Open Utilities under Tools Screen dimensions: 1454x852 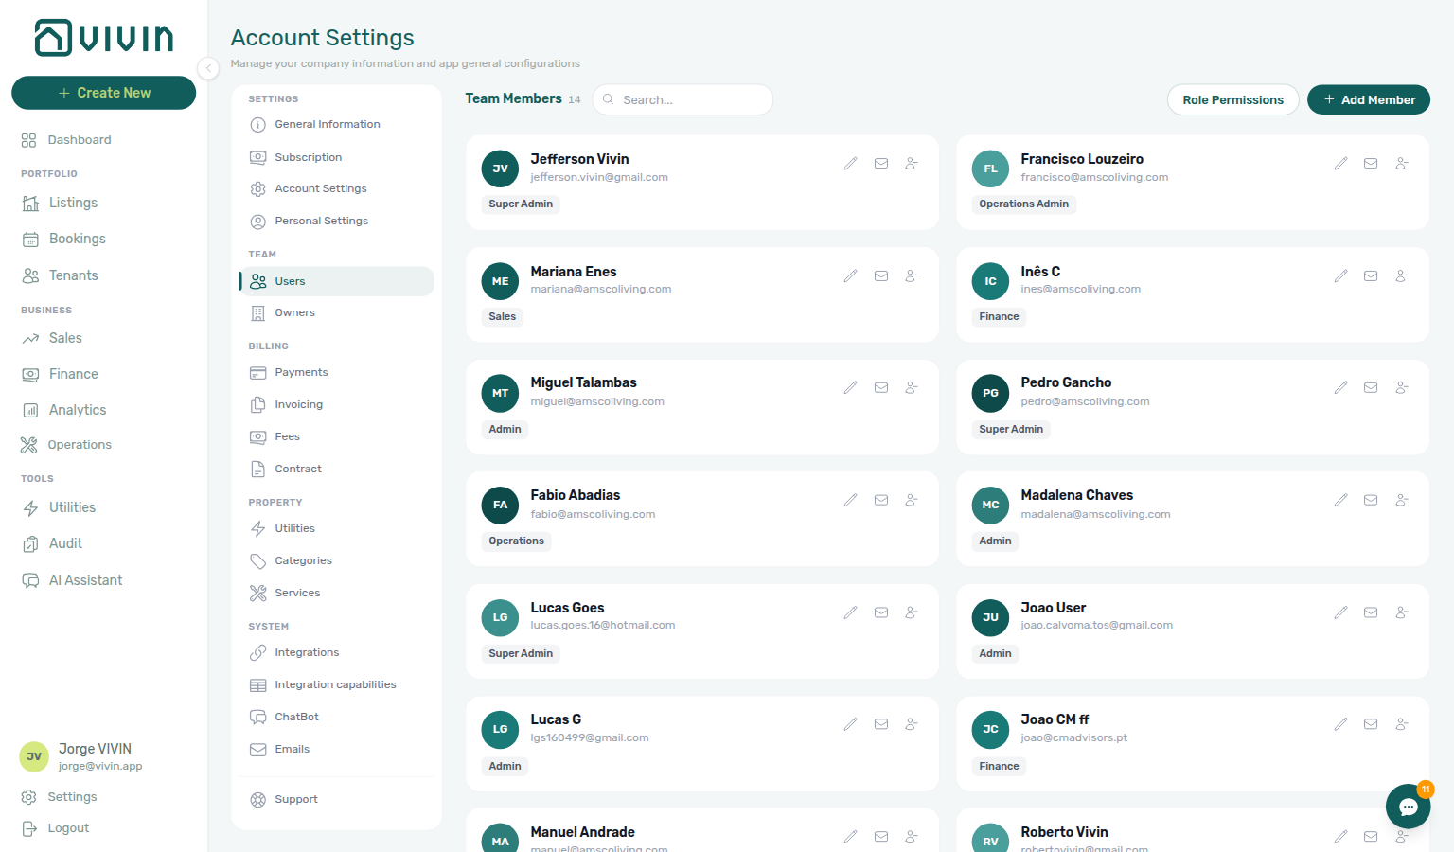[59, 507]
